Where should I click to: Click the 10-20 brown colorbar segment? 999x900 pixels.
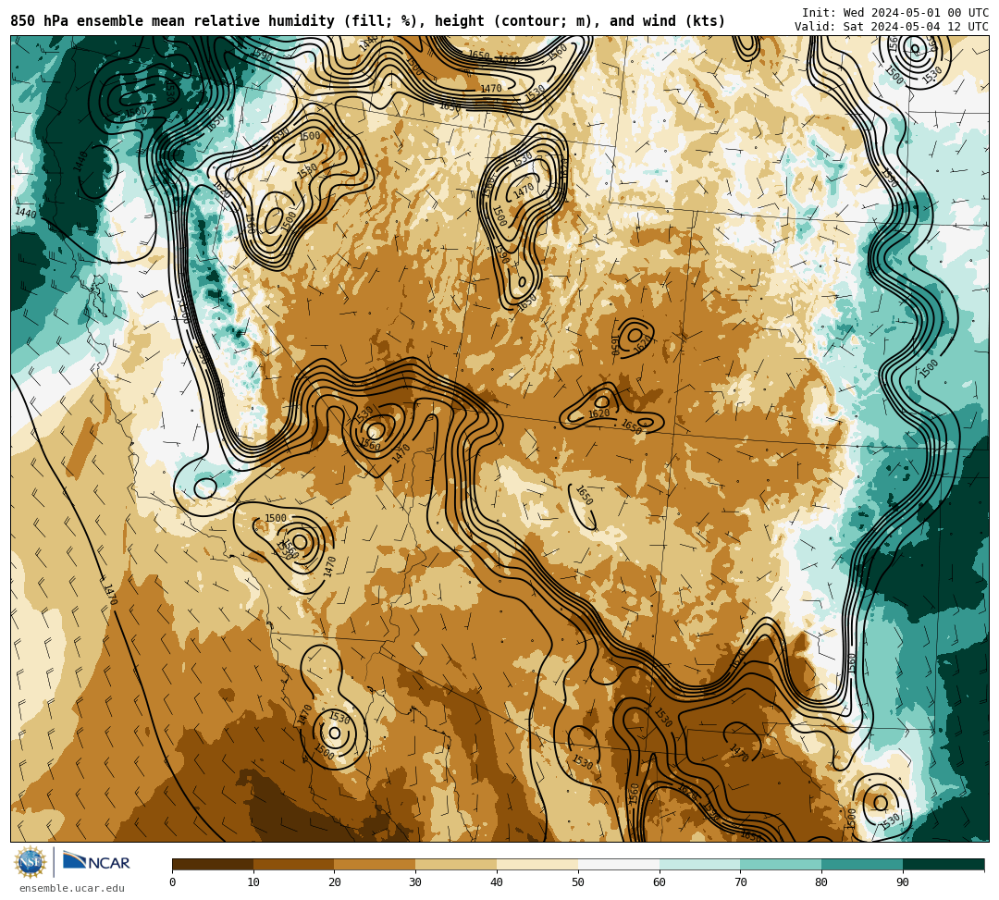294,864
